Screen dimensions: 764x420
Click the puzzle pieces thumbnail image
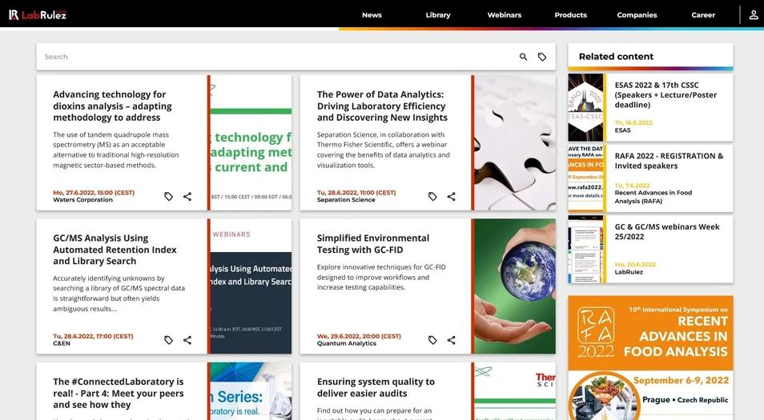(515, 142)
